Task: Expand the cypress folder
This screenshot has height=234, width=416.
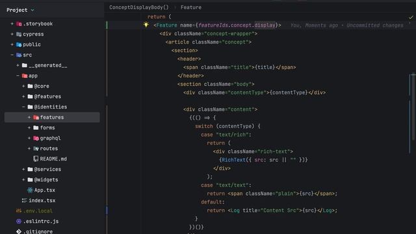Action: coord(12,34)
